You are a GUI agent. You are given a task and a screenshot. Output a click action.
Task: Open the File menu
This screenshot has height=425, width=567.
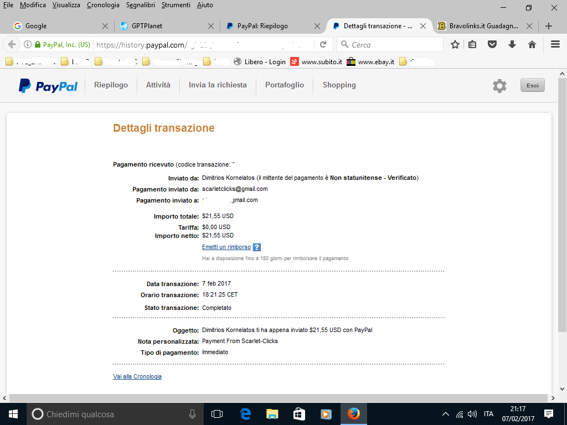8,5
